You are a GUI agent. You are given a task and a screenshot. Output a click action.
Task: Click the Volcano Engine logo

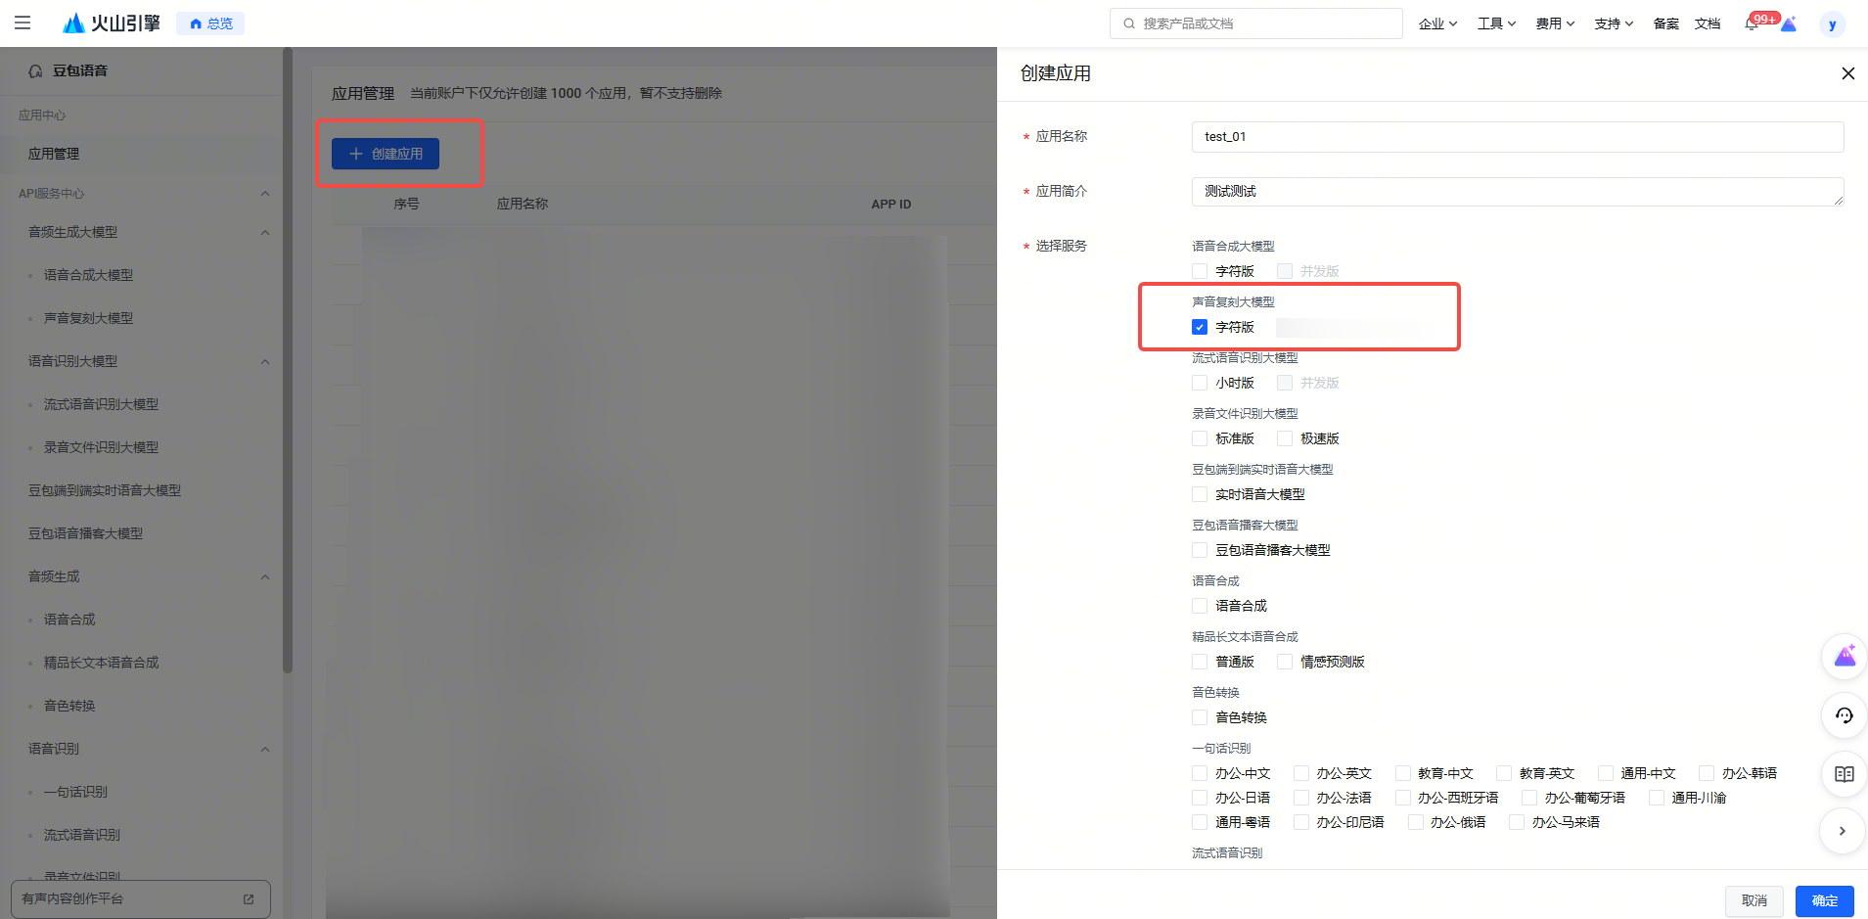tap(111, 23)
